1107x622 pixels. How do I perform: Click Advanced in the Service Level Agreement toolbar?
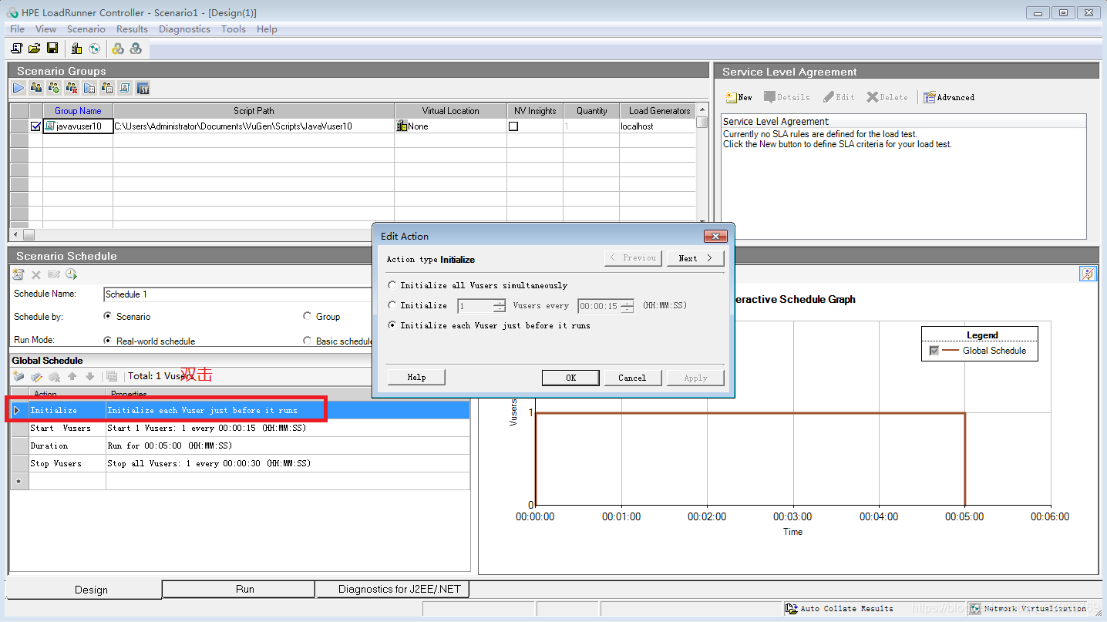pyautogui.click(x=949, y=97)
